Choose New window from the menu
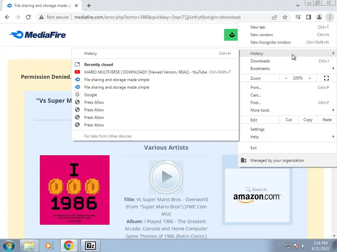 point(287,35)
